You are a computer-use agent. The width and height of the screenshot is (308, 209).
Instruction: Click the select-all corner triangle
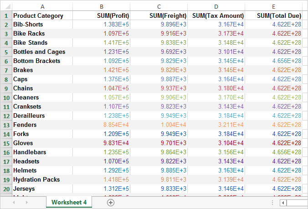coord(5,6)
